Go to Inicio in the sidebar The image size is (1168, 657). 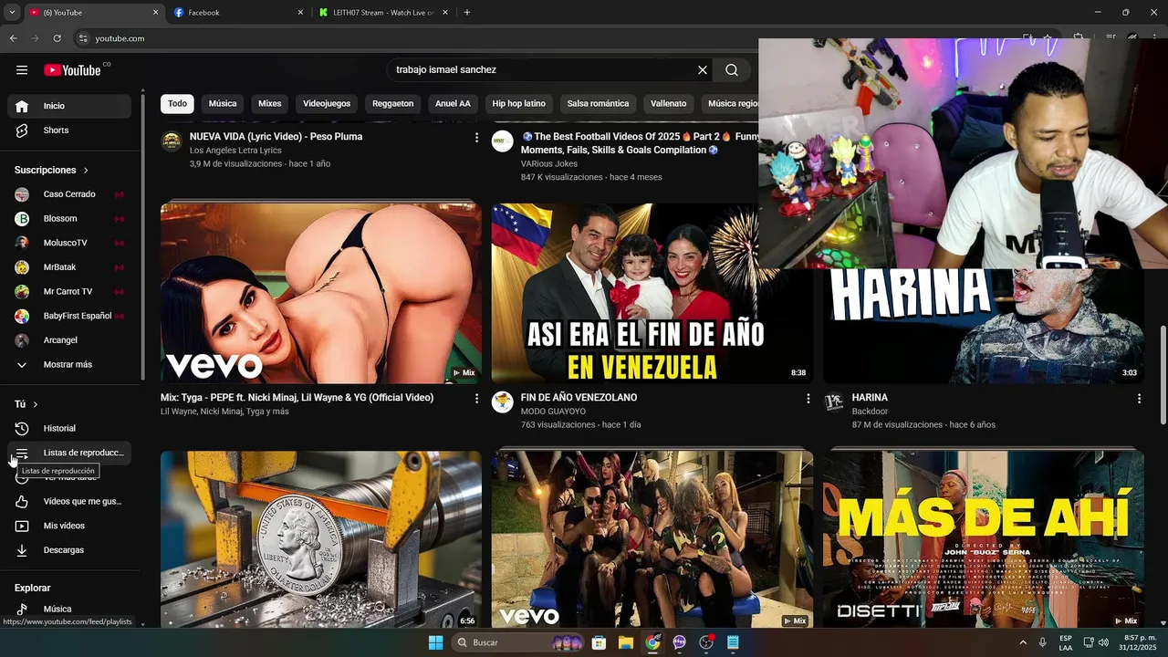pyautogui.click(x=69, y=106)
